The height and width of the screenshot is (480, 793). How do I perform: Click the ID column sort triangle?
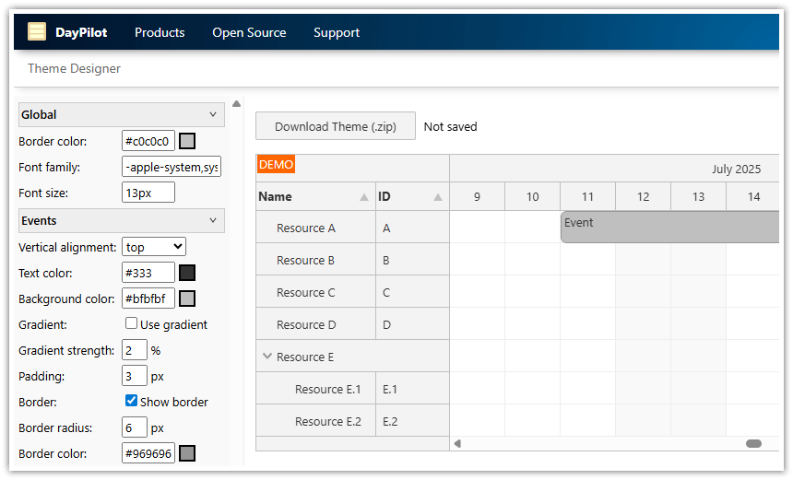click(x=438, y=197)
